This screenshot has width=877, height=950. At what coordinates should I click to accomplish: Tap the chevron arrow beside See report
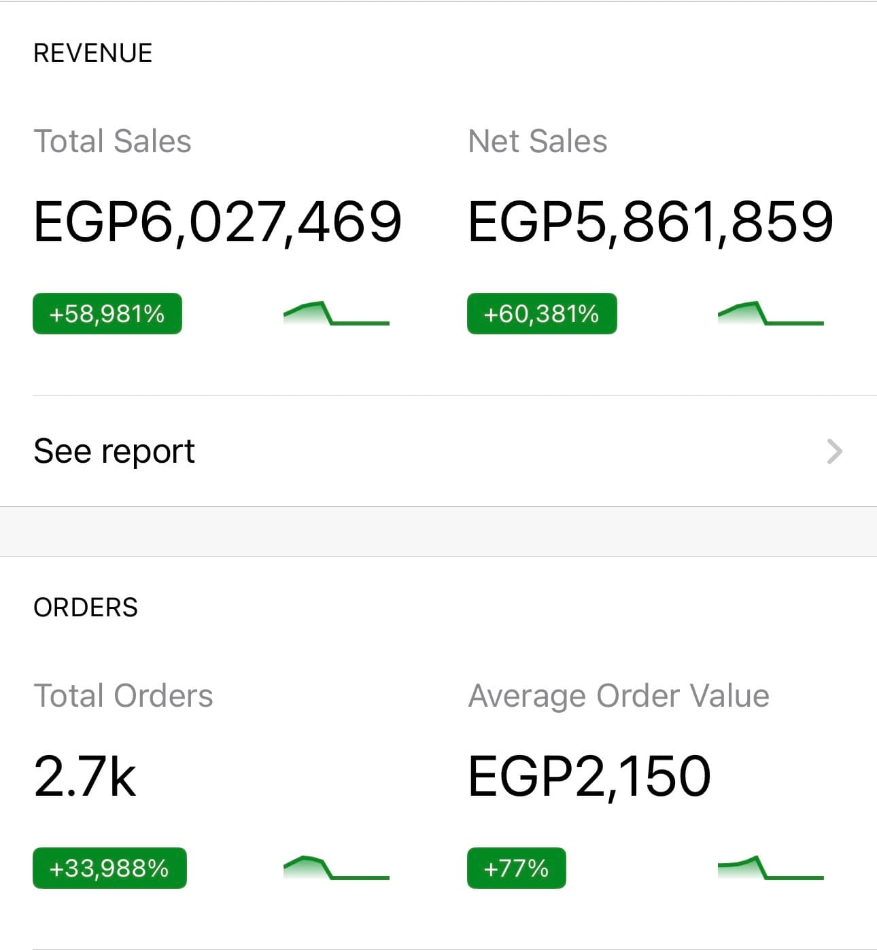tap(834, 451)
